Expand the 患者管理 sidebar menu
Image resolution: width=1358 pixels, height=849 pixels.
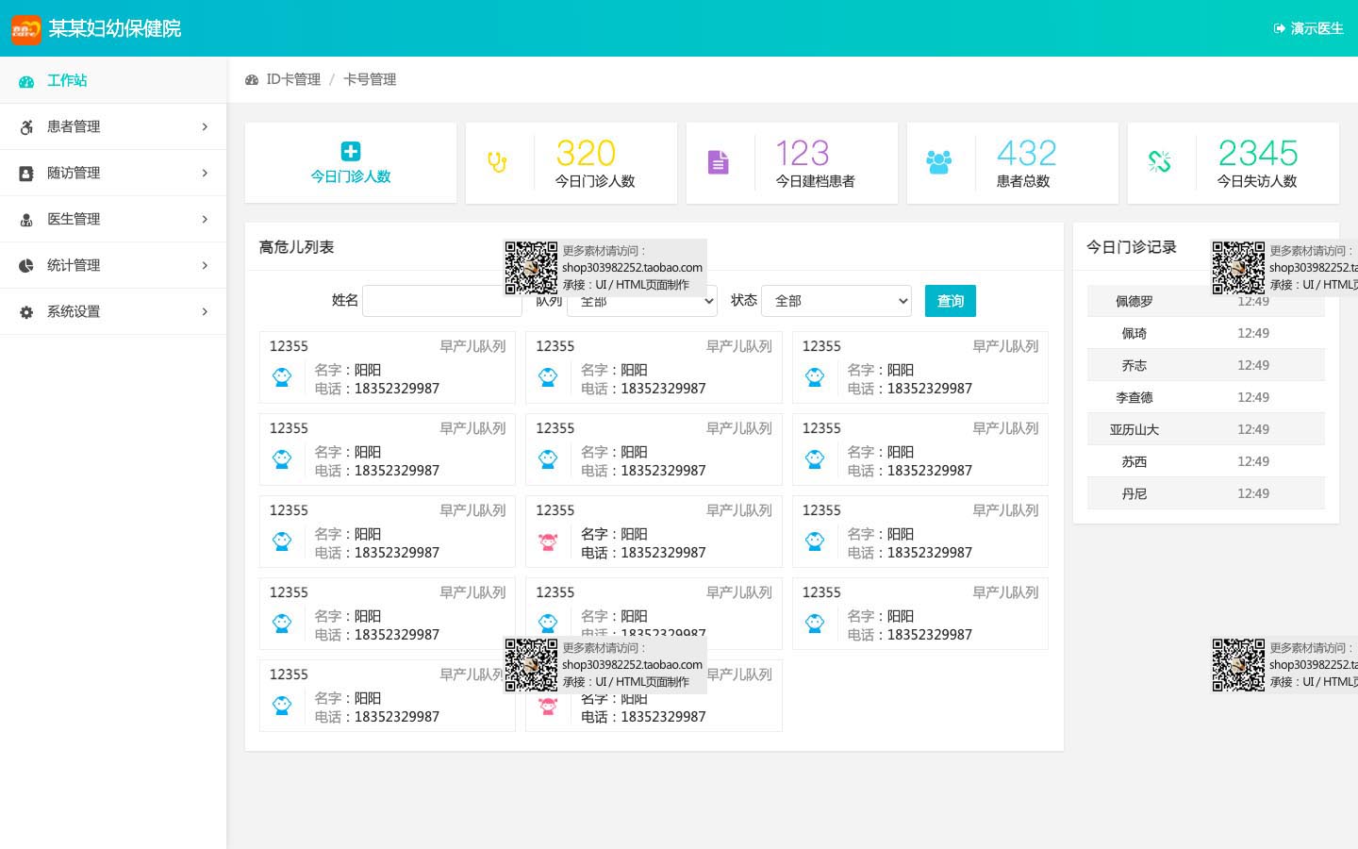(x=113, y=126)
